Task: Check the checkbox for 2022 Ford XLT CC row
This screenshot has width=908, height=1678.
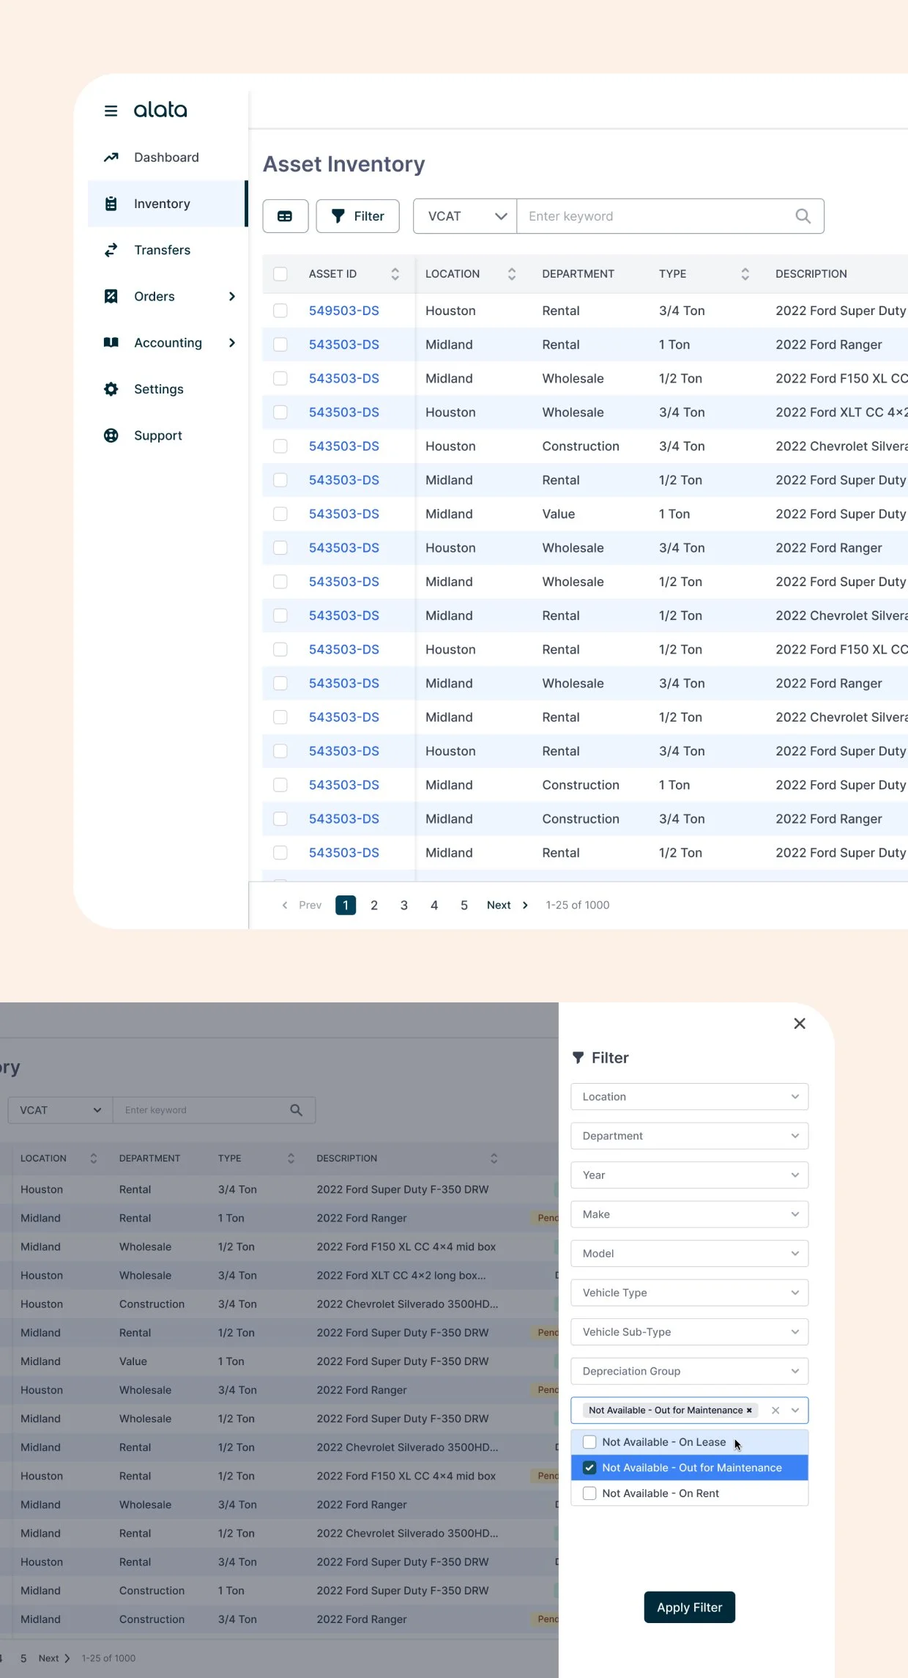Action: coord(280,412)
